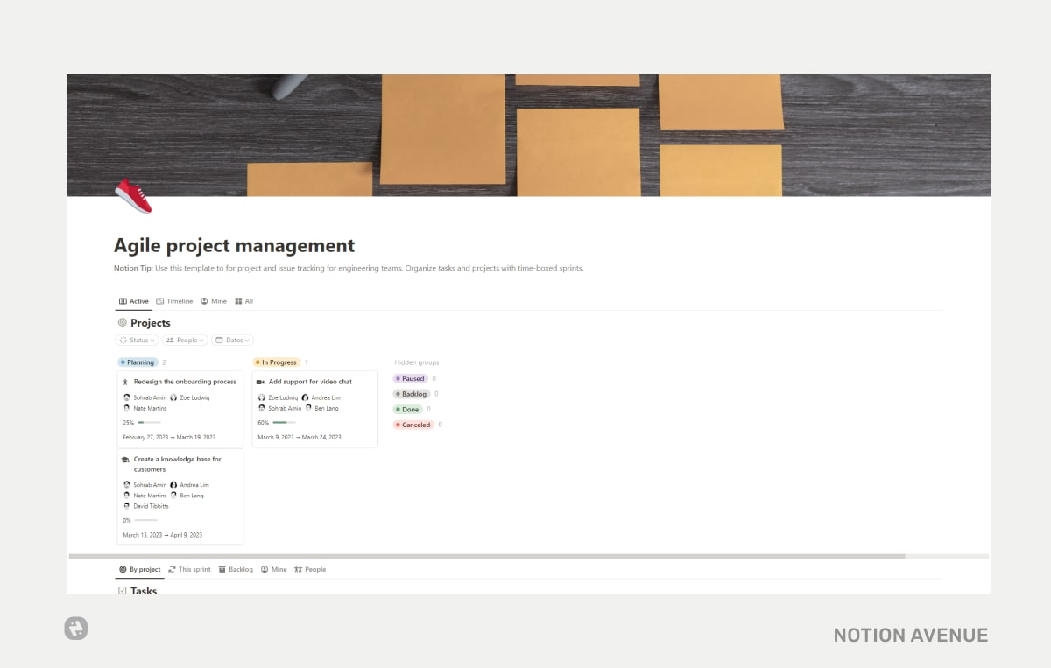Image resolution: width=1051 pixels, height=668 pixels.
Task: Click the backlog box icon in Tasks views
Action: [x=222, y=569]
